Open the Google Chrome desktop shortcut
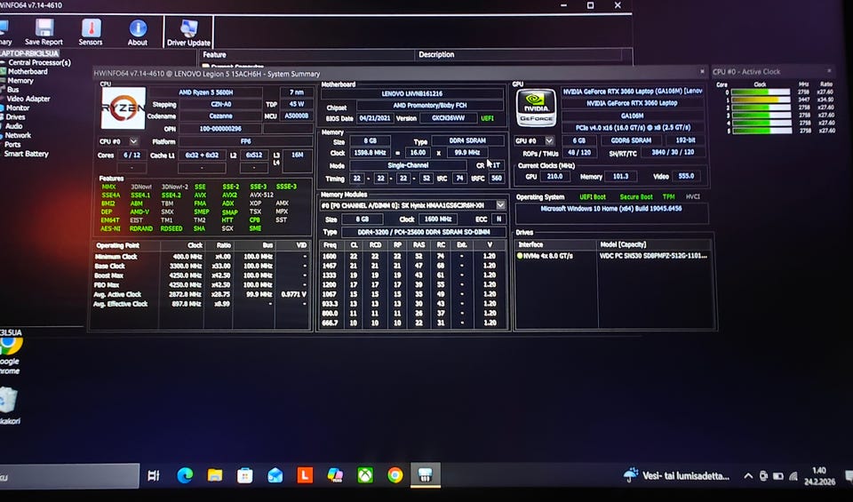The height and width of the screenshot is (502, 853). coord(11,356)
